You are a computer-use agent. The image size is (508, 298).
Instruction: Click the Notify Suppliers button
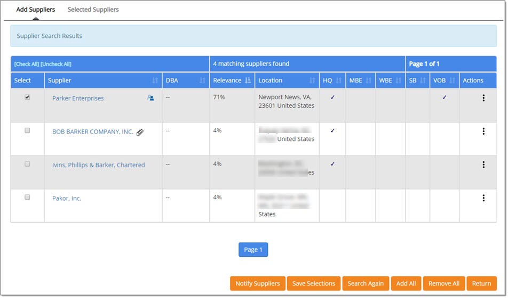pyautogui.click(x=258, y=284)
